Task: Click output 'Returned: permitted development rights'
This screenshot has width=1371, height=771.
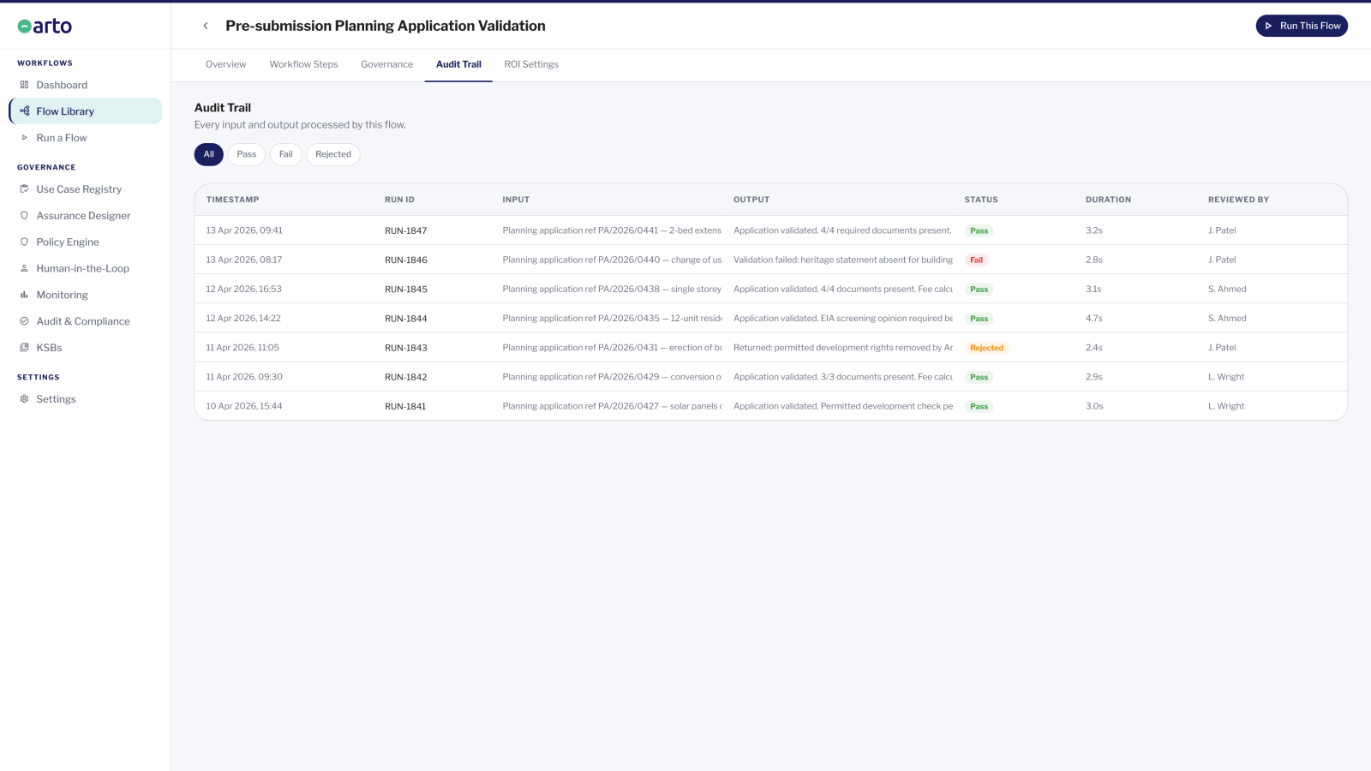Action: click(x=843, y=347)
